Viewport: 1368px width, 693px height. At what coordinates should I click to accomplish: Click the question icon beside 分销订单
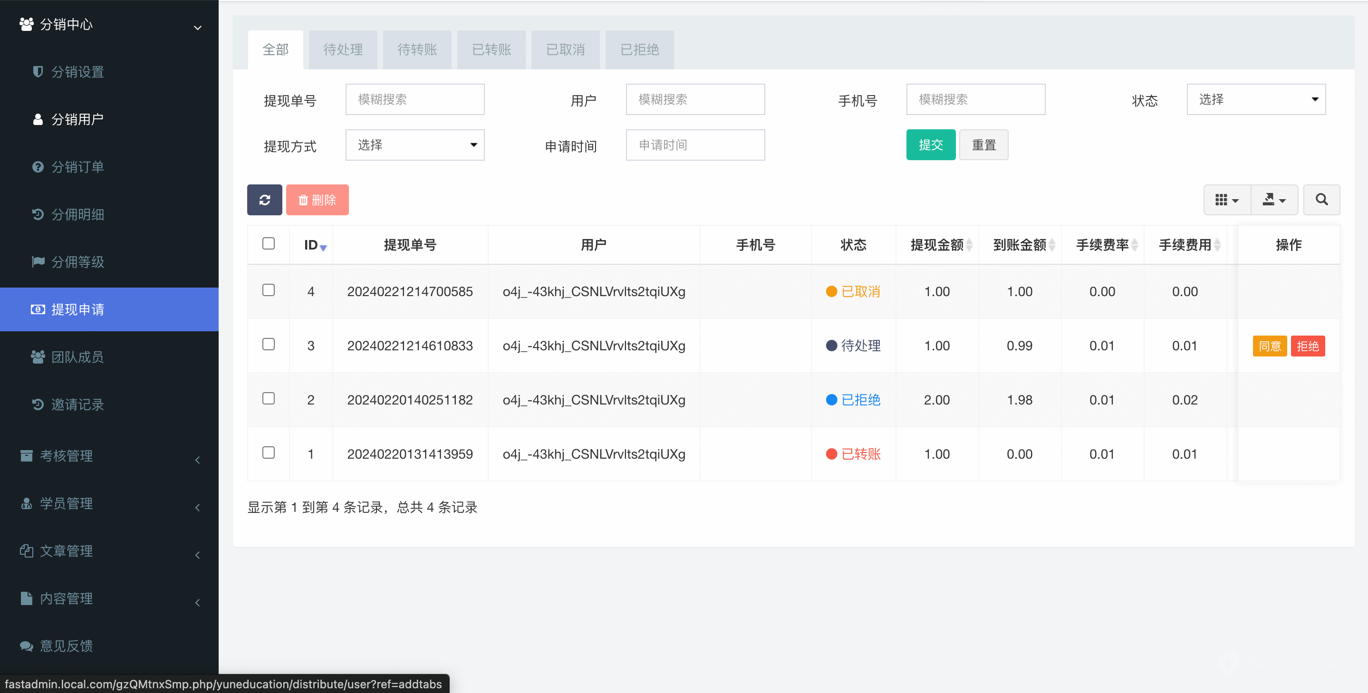pyautogui.click(x=38, y=167)
